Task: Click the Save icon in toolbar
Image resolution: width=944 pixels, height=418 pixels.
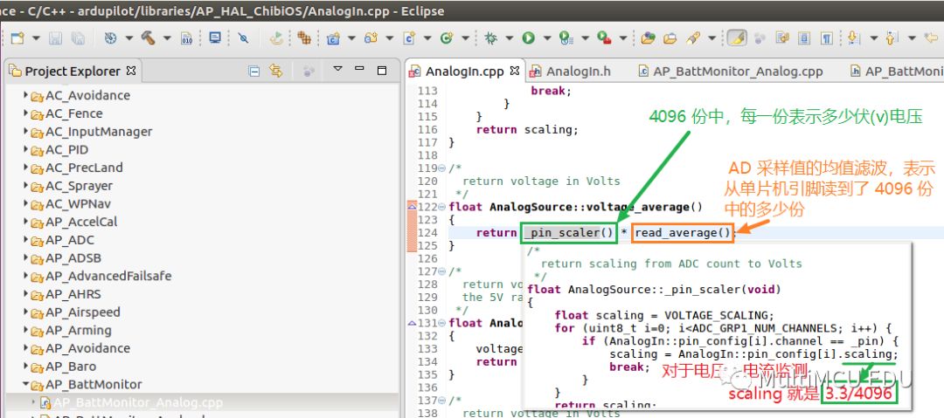Action: [55, 38]
